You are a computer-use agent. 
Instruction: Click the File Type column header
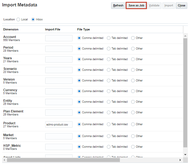tap(83, 29)
